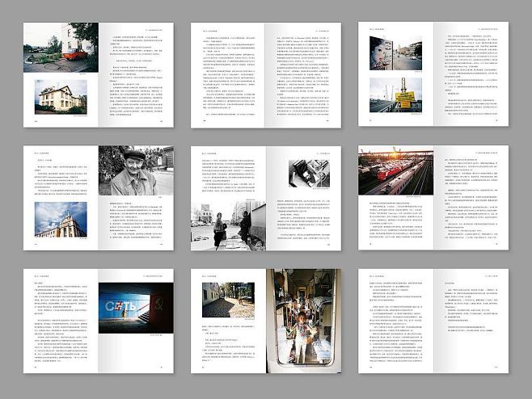Click the red tram street photo

[61, 47]
